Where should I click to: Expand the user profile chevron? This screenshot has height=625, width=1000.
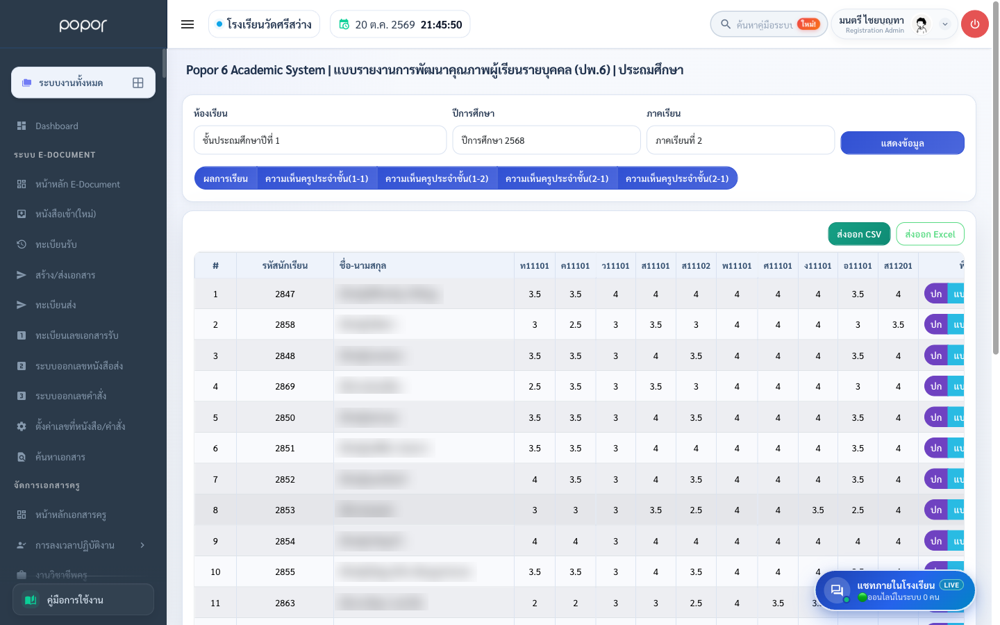pos(944,24)
